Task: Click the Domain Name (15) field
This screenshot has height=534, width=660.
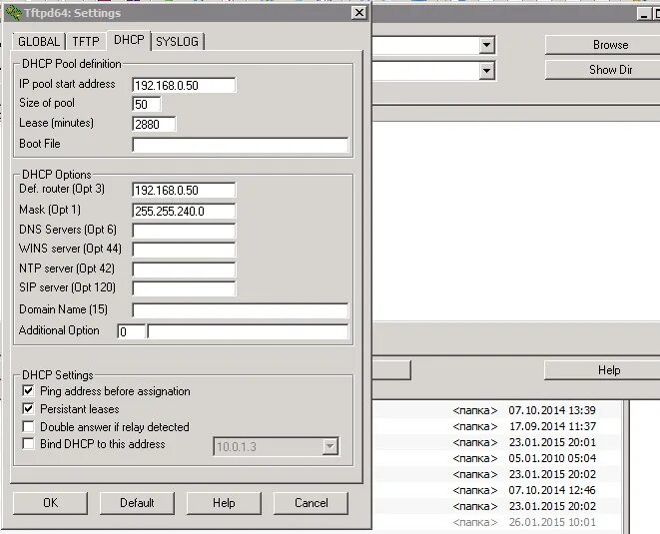Action: tap(240, 310)
